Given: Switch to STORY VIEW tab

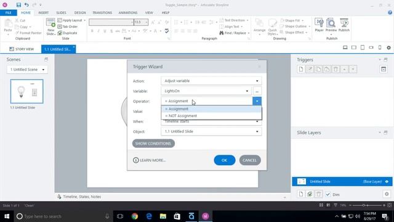Looking at the screenshot, I should [x=22, y=49].
